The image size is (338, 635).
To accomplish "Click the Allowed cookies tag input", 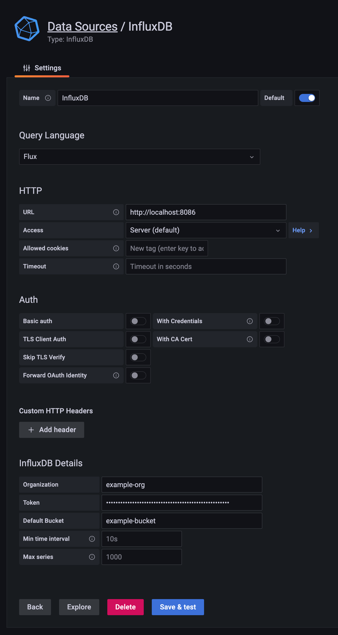I will (167, 248).
